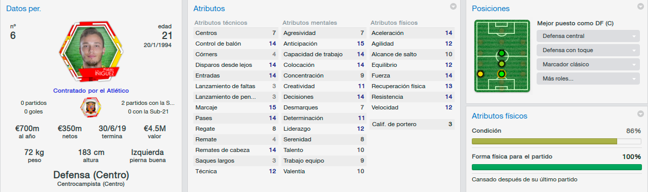Expand the Más roles... dropdown

588,79
